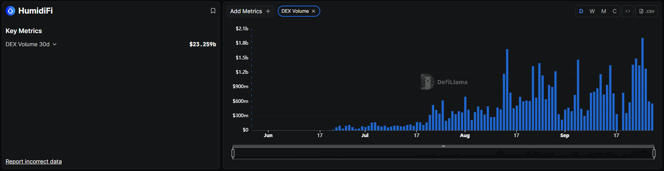The width and height of the screenshot is (664, 171).
Task: Switch chart grouping to Weekly (W)
Action: coord(592,11)
